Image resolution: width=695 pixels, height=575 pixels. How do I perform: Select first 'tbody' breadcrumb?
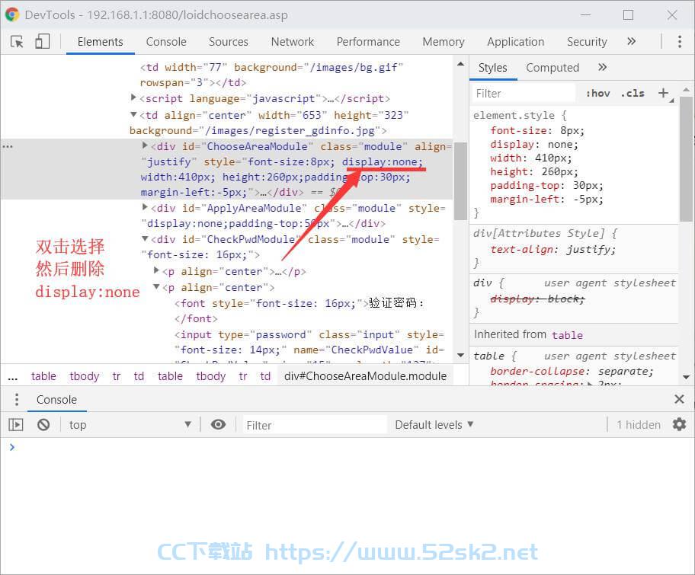pos(85,376)
